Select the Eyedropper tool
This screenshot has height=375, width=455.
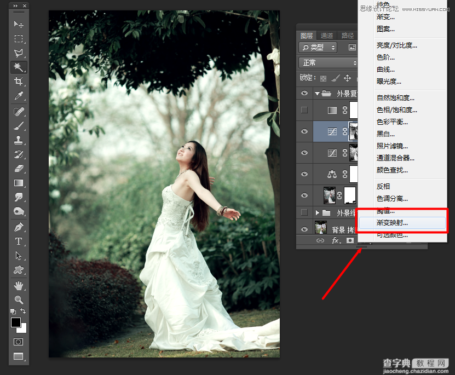[x=19, y=95]
